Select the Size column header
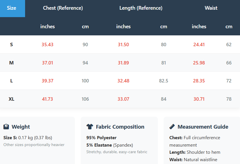The image size is (240, 164). click(x=11, y=8)
